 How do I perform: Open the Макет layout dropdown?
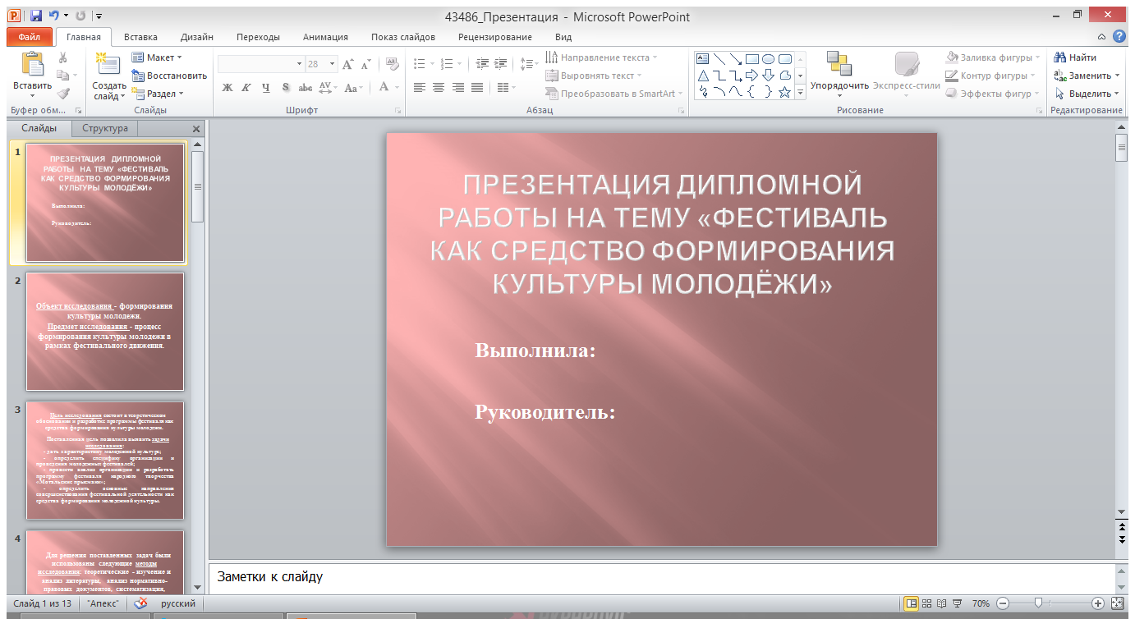click(x=157, y=57)
